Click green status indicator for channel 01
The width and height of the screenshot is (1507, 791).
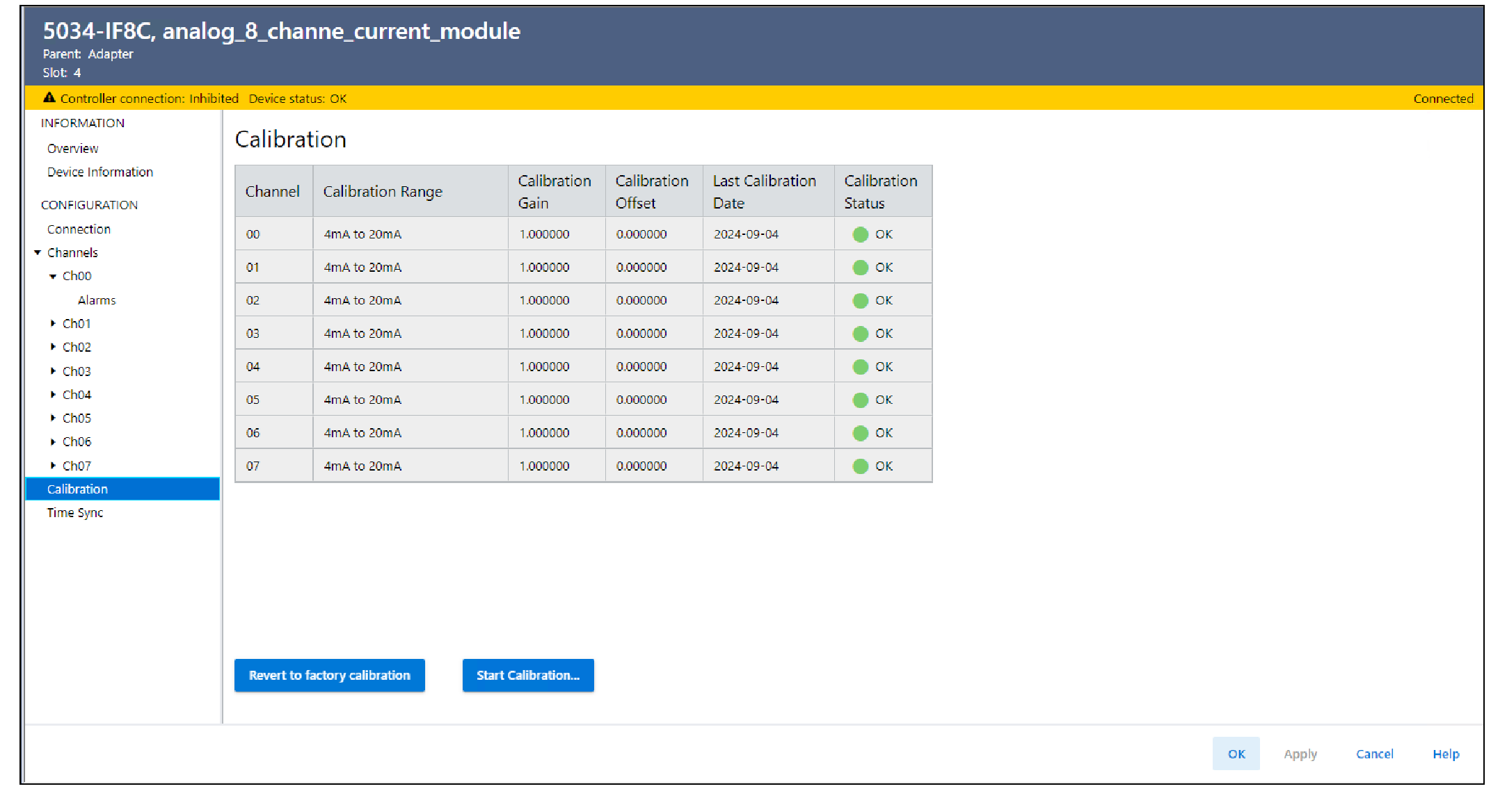(861, 268)
